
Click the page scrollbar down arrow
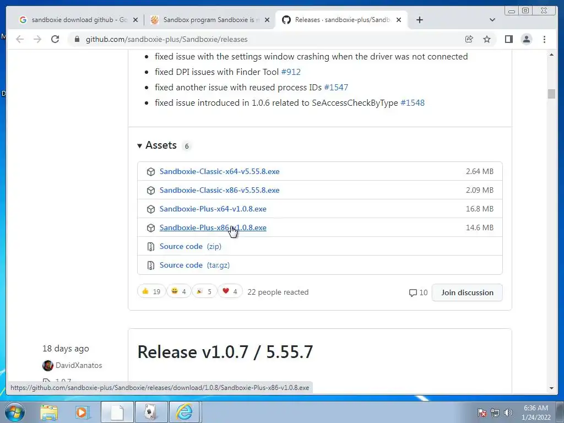pos(551,388)
